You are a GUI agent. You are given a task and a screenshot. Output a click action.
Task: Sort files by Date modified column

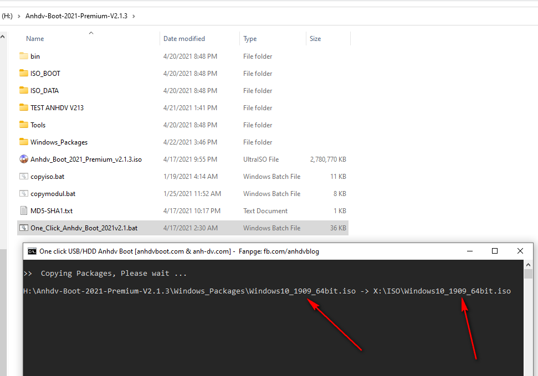(x=184, y=38)
